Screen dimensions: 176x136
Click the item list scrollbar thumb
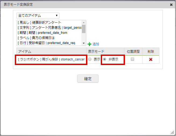(84, 29)
